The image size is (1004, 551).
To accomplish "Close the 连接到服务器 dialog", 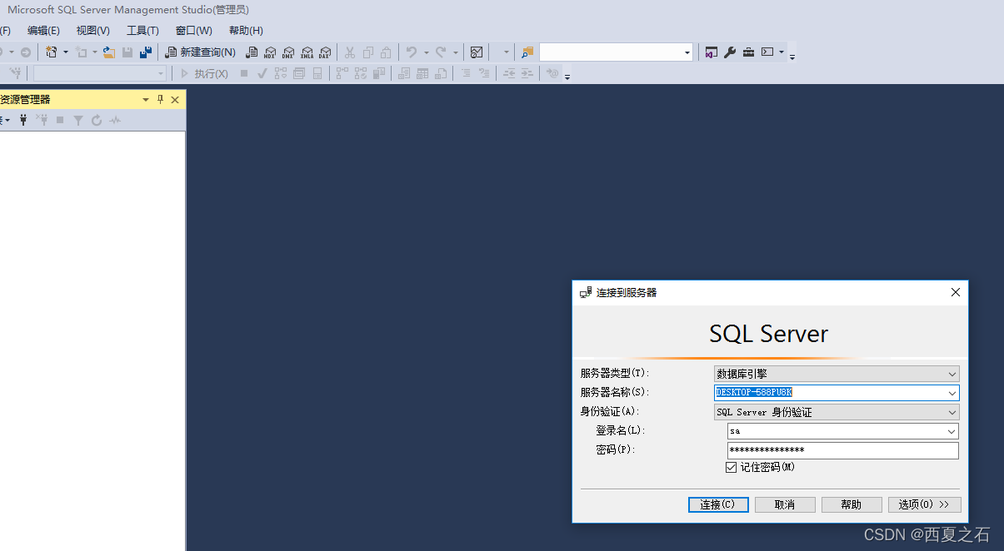I will pyautogui.click(x=956, y=292).
